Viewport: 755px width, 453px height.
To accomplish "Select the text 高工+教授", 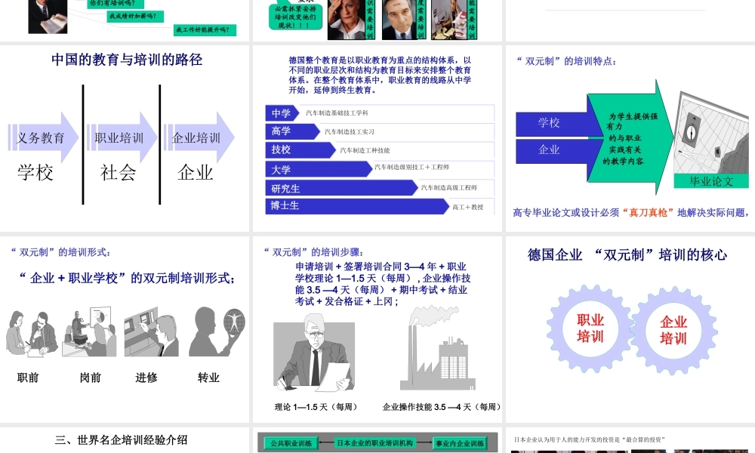I will (x=467, y=207).
